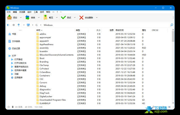The width and height of the screenshot is (180, 115).
Task: Expand the 打开 sidebar tree node
Action: tap(10, 56)
